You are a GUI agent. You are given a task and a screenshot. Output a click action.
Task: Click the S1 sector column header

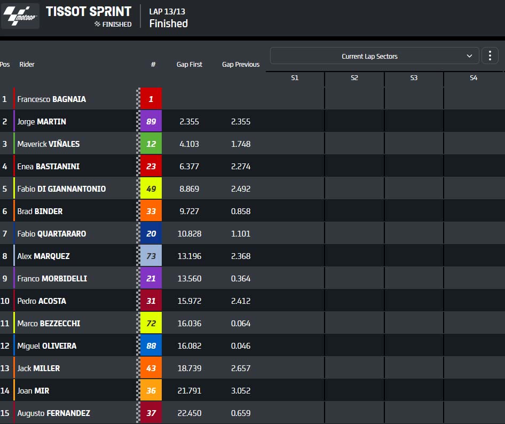pyautogui.click(x=295, y=77)
